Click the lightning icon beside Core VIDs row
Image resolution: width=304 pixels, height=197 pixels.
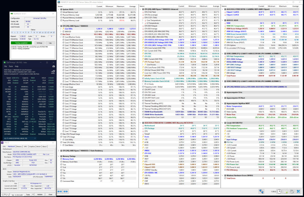[63, 29]
